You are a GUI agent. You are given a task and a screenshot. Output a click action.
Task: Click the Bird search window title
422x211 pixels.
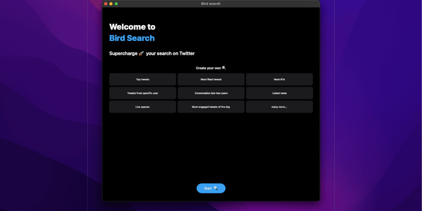pos(210,4)
